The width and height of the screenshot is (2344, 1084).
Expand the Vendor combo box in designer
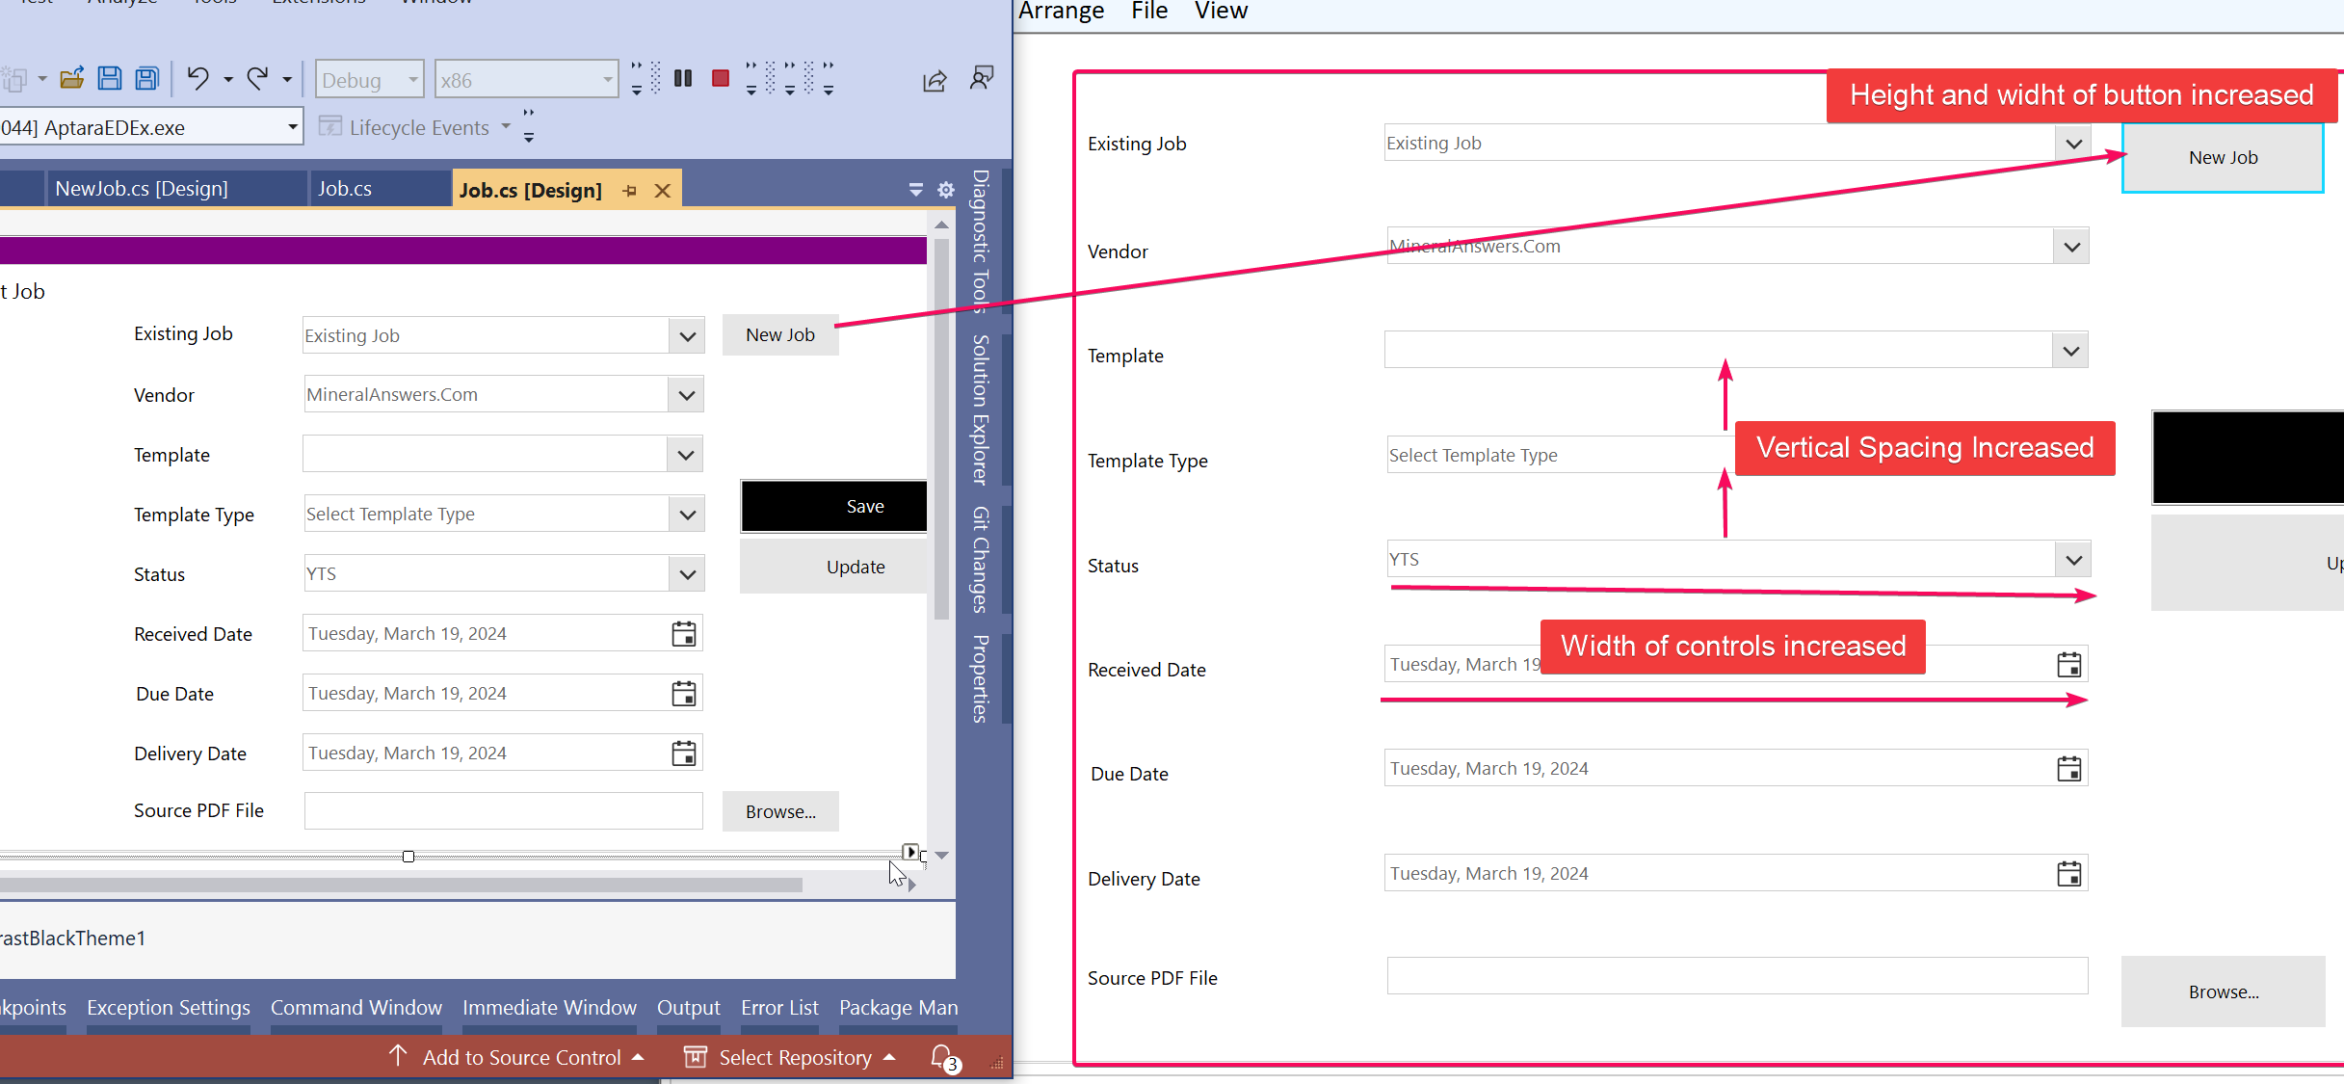click(686, 395)
